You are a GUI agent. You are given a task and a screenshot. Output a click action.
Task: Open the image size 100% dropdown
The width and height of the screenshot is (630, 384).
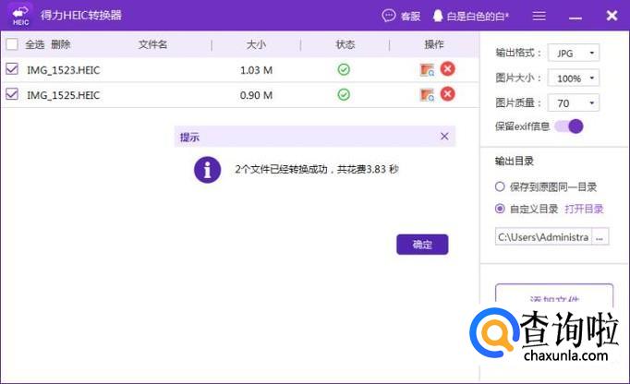pyautogui.click(x=574, y=78)
